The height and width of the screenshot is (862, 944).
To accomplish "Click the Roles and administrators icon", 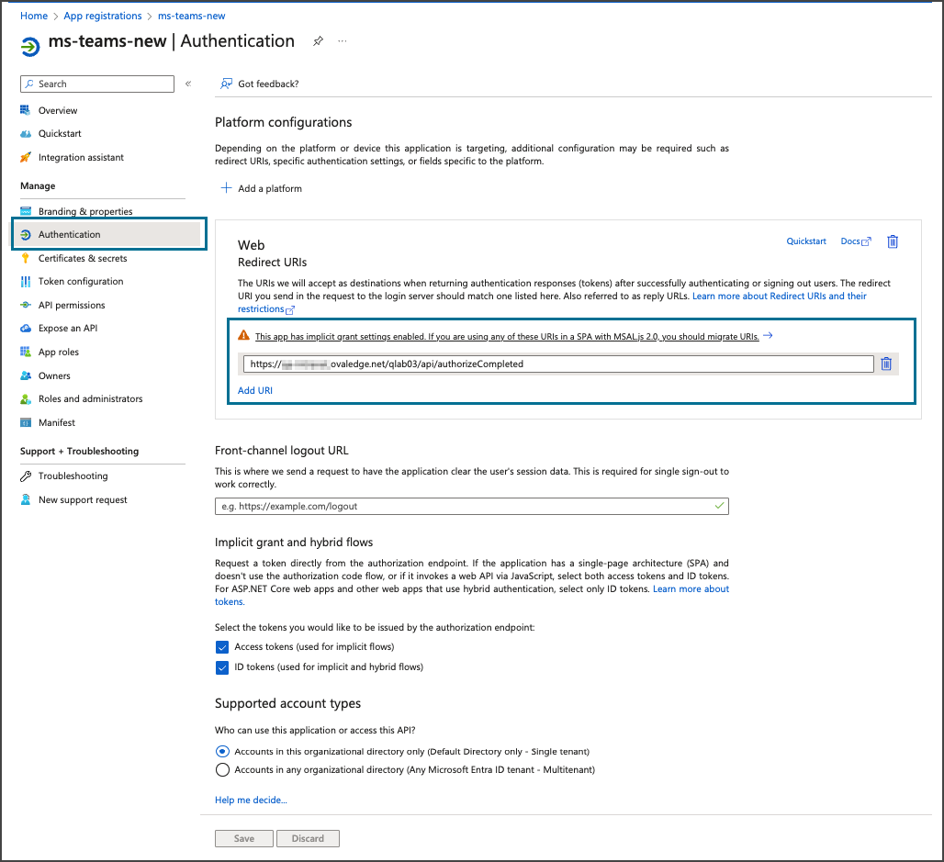I will coord(26,398).
